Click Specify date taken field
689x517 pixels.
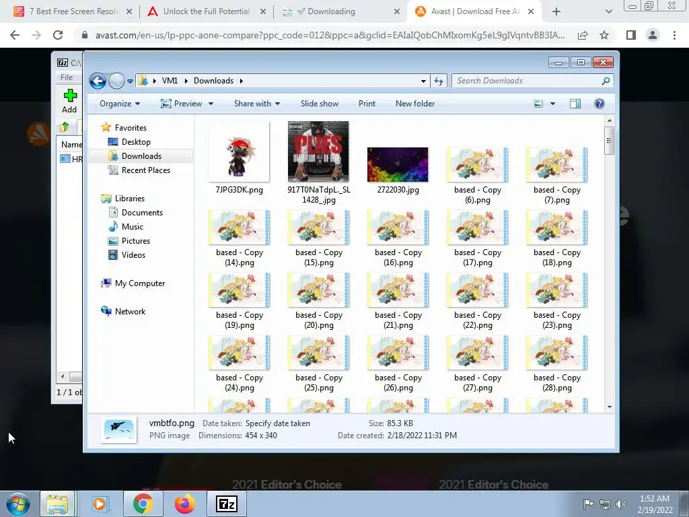(x=278, y=423)
